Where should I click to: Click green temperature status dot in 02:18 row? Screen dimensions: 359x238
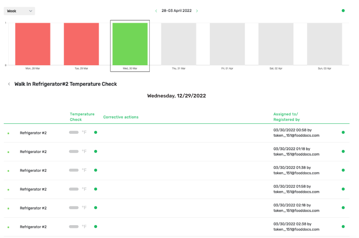point(96,208)
